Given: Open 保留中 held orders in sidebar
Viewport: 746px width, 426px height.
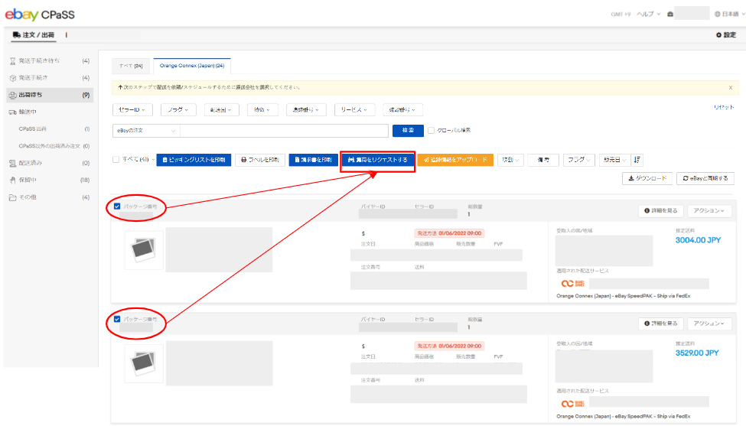Looking at the screenshot, I should tap(28, 180).
